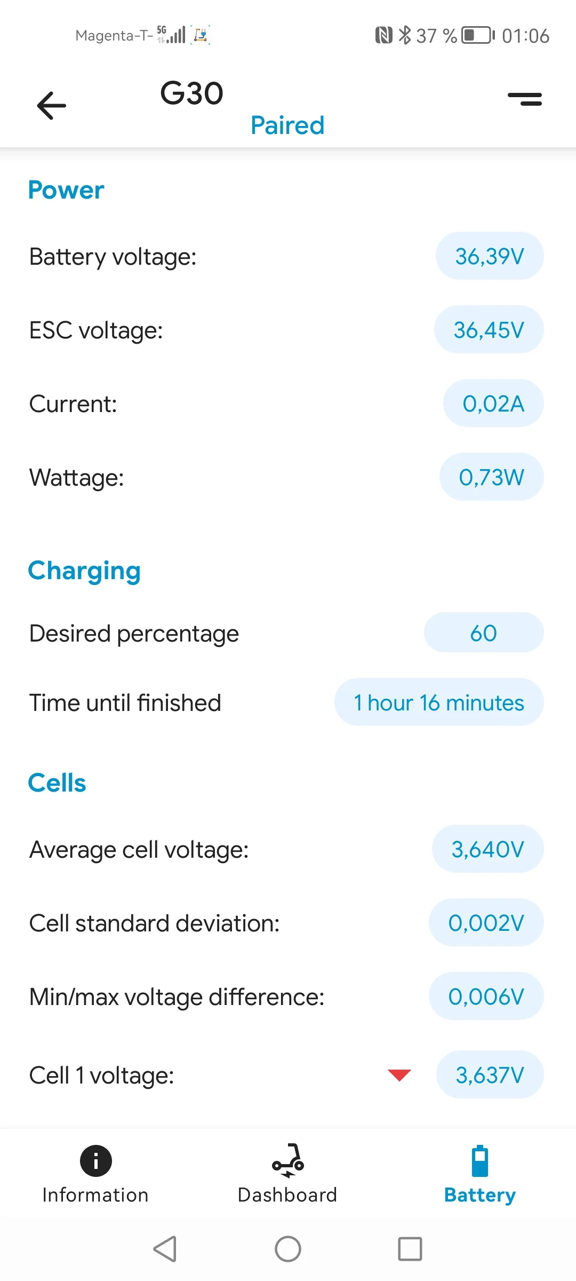Expand the red arrow beside Cell 1 voltage
Screen dimensions: 576x1281
point(399,1074)
